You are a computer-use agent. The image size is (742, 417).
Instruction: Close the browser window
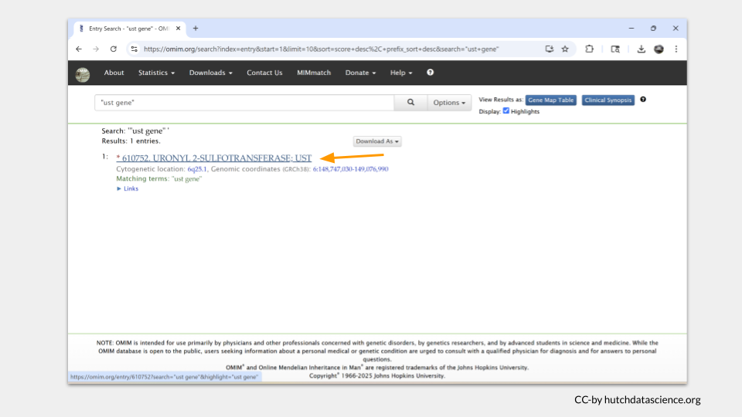point(676,29)
